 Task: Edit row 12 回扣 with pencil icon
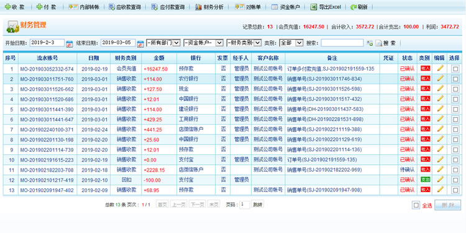point(440,179)
